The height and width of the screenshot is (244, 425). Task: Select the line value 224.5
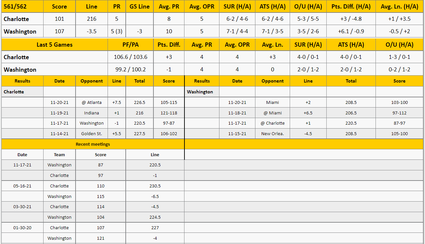pos(155,217)
